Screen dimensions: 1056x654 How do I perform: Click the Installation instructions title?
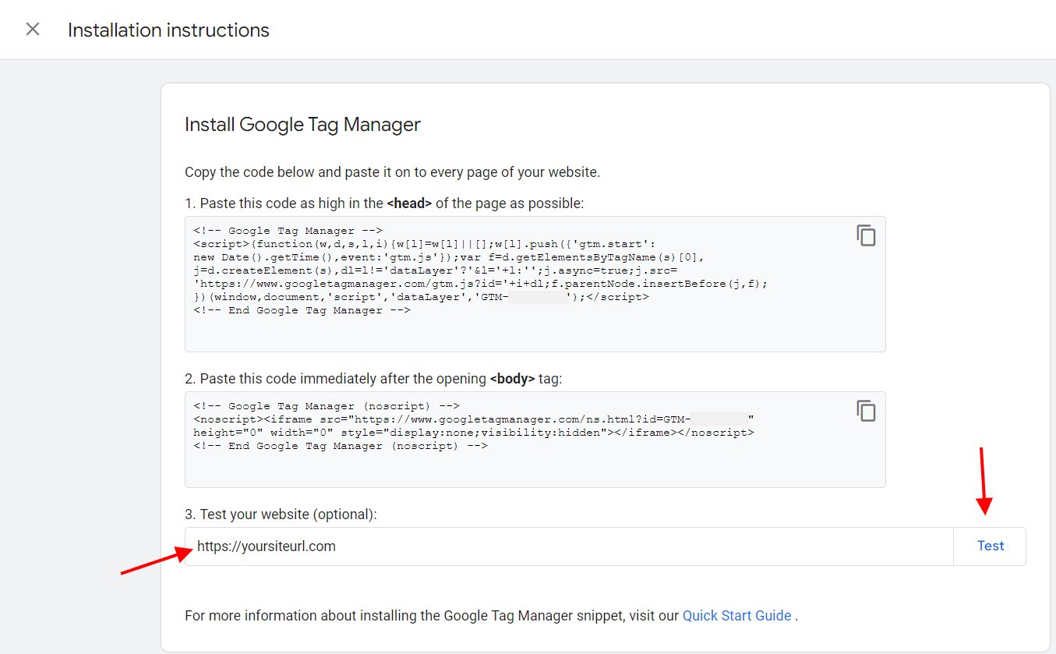pos(168,30)
